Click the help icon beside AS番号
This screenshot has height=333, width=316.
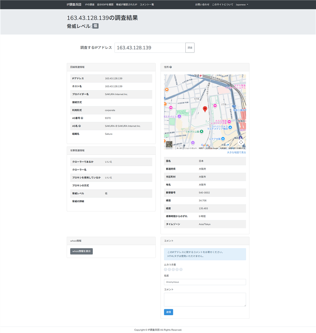point(82,118)
